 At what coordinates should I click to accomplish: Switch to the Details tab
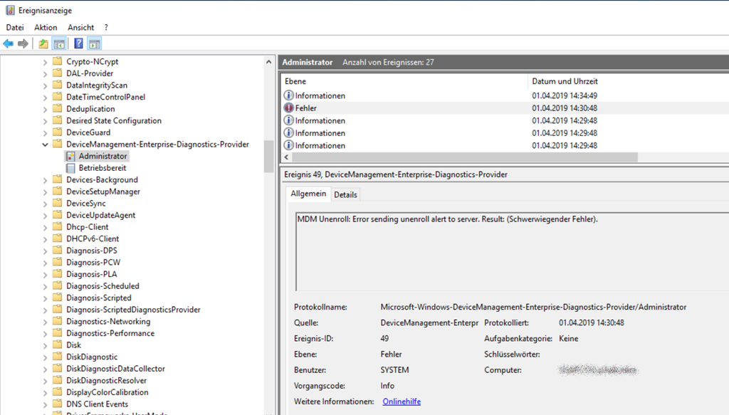[x=345, y=194]
